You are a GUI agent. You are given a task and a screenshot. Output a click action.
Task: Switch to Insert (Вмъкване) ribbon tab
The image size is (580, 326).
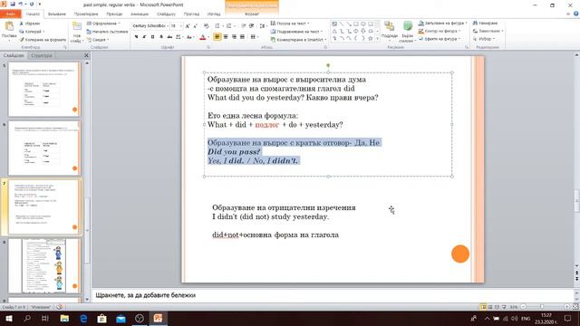56,14
